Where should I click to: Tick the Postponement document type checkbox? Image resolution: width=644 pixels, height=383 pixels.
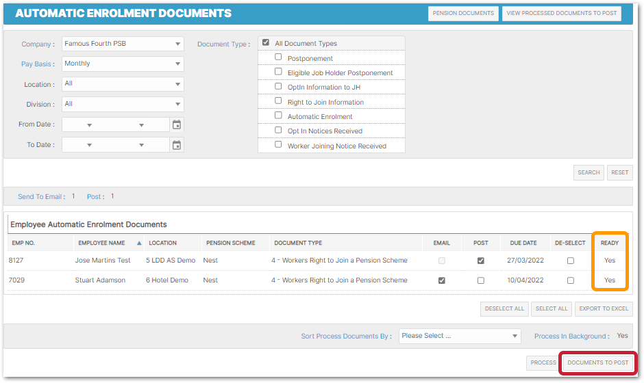tap(278, 57)
